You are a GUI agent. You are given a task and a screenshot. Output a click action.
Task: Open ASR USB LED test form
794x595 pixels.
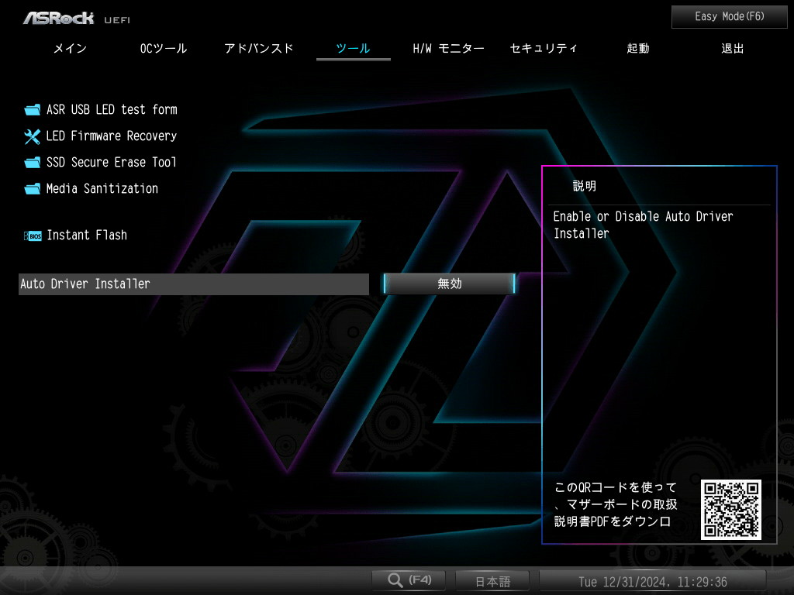pyautogui.click(x=112, y=110)
